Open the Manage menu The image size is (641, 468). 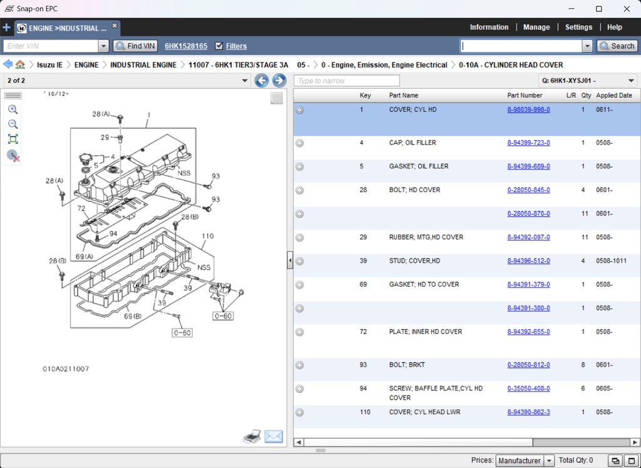click(536, 28)
